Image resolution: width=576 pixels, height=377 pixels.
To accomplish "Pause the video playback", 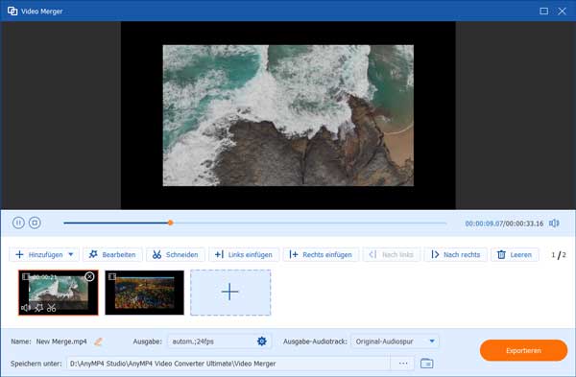I will pyautogui.click(x=18, y=223).
